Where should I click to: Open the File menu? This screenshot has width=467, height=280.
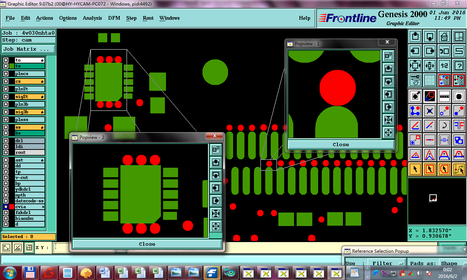coord(10,18)
